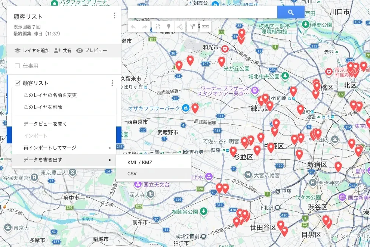The image size is (370, 247).
Task: Click the 城北中央公園 green park icon
Action: [x=285, y=76]
